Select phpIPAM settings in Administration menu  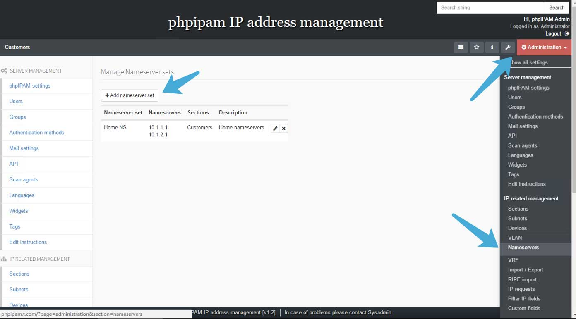(x=528, y=88)
